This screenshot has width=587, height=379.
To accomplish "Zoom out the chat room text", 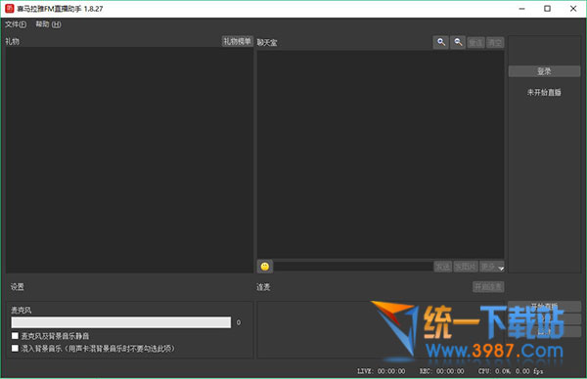I will (x=458, y=42).
